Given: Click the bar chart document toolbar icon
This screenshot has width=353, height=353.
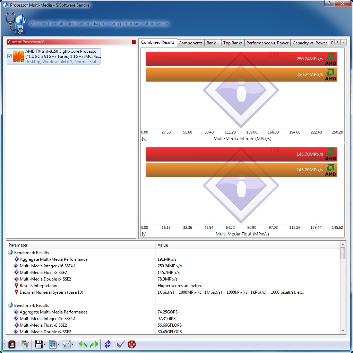Looking at the screenshot, I should tap(53, 344).
